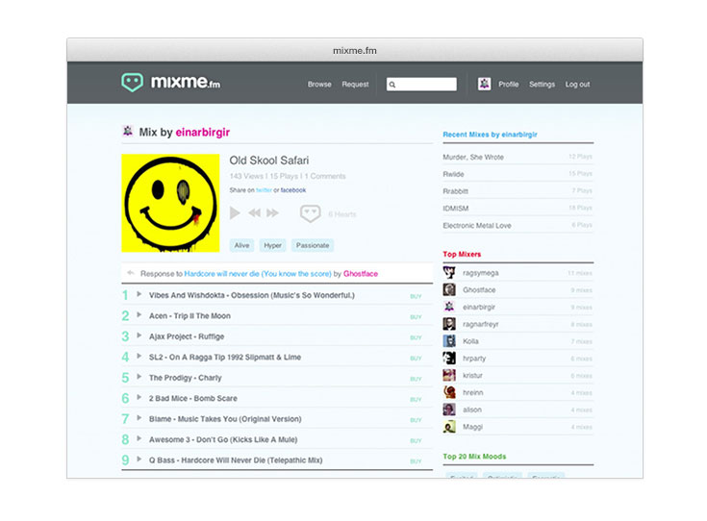Click Log out in header
The image size is (707, 521).
pyautogui.click(x=577, y=85)
